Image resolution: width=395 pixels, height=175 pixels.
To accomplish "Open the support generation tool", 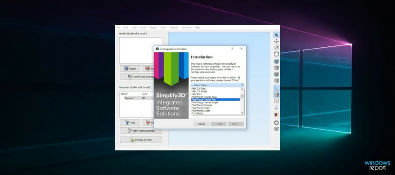I will pos(276,129).
